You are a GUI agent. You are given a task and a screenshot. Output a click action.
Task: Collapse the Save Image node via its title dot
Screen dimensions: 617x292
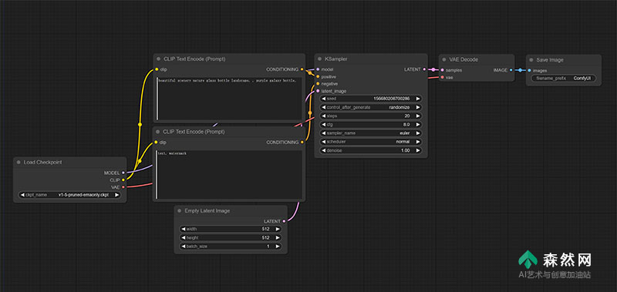531,60
